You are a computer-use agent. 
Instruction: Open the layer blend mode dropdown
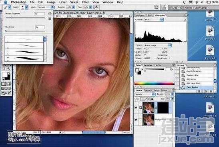pyautogui.click(x=145, y=94)
